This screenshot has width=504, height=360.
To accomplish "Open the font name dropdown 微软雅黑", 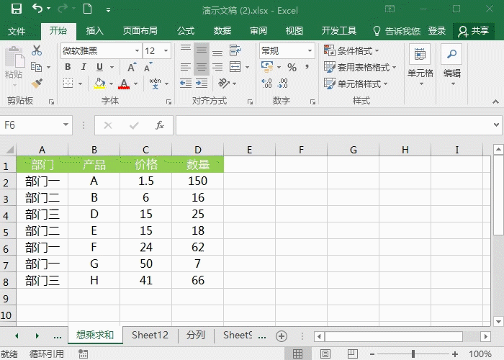I will (136, 51).
